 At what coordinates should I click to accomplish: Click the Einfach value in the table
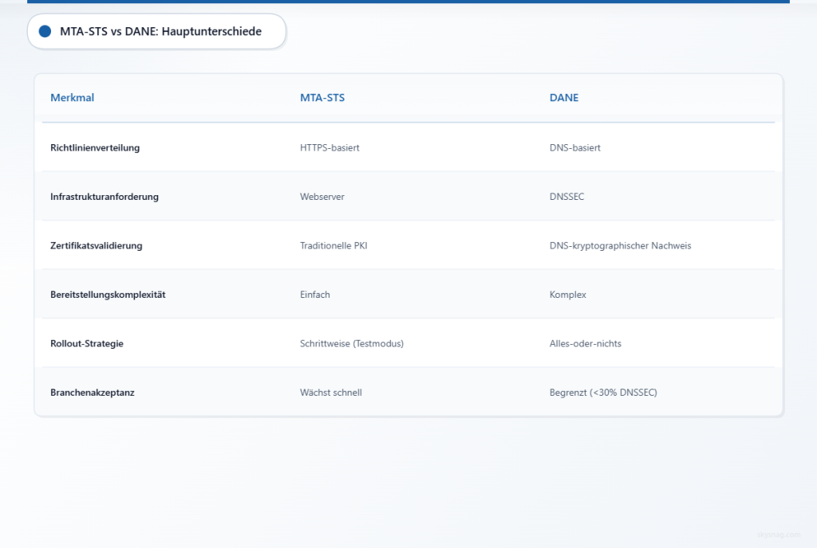[314, 294]
